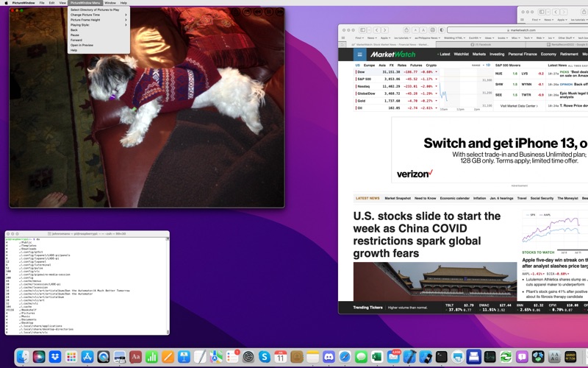The width and height of the screenshot is (588, 368).
Task: Launch Siri from the Dock
Action: [x=39, y=356]
